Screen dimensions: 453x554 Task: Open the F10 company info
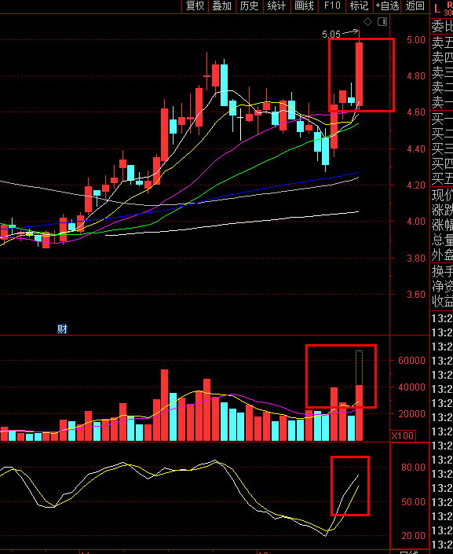tap(332, 6)
